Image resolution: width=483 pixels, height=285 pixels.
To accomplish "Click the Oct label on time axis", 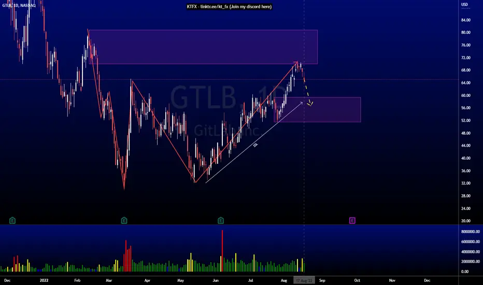I will (357, 280).
